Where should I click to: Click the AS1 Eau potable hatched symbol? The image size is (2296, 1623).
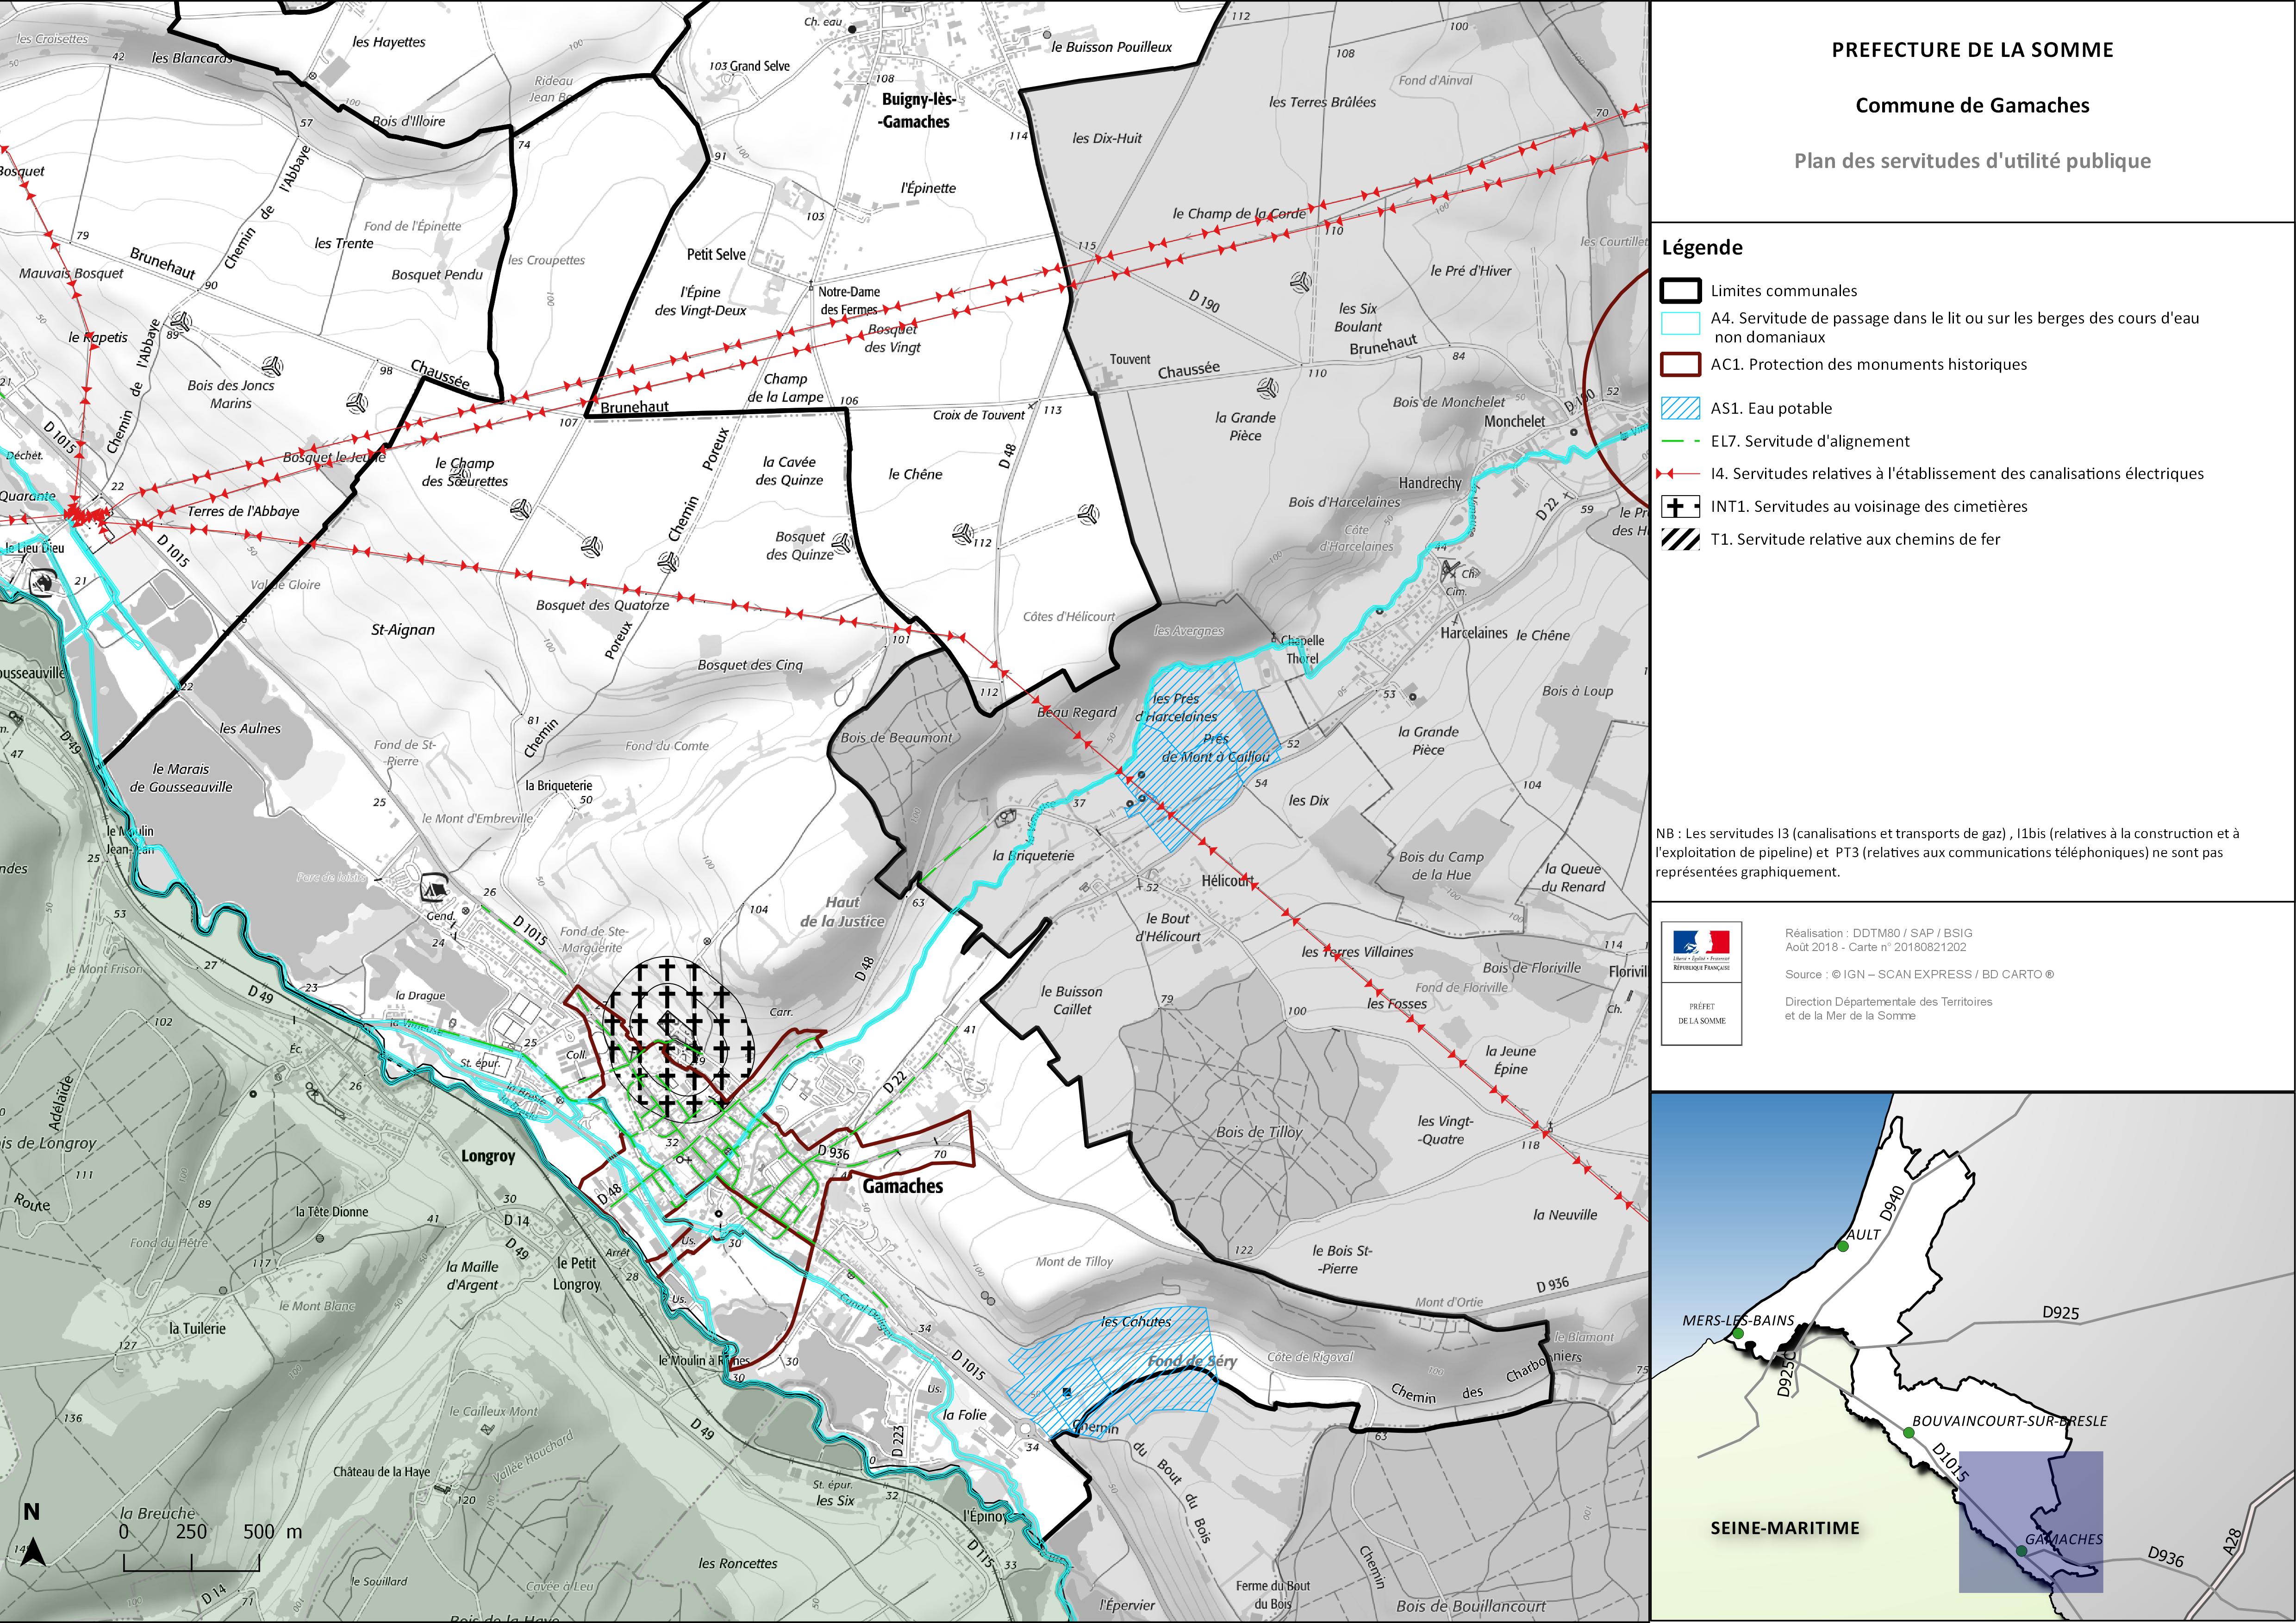point(1680,408)
